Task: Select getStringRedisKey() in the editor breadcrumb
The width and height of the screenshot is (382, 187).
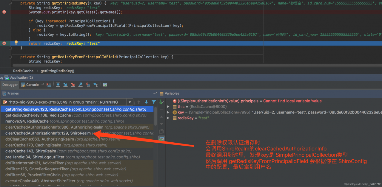Action: point(57,71)
